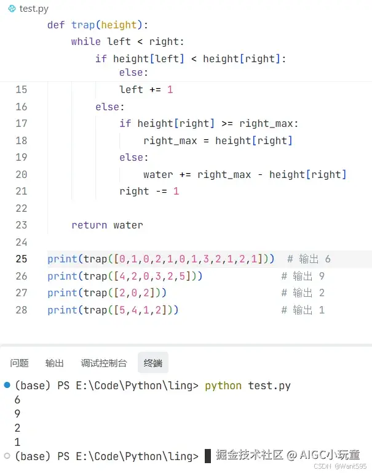Click the hollow circle before the last prompt
Image resolution: width=372 pixels, height=473 pixels.
point(7,456)
